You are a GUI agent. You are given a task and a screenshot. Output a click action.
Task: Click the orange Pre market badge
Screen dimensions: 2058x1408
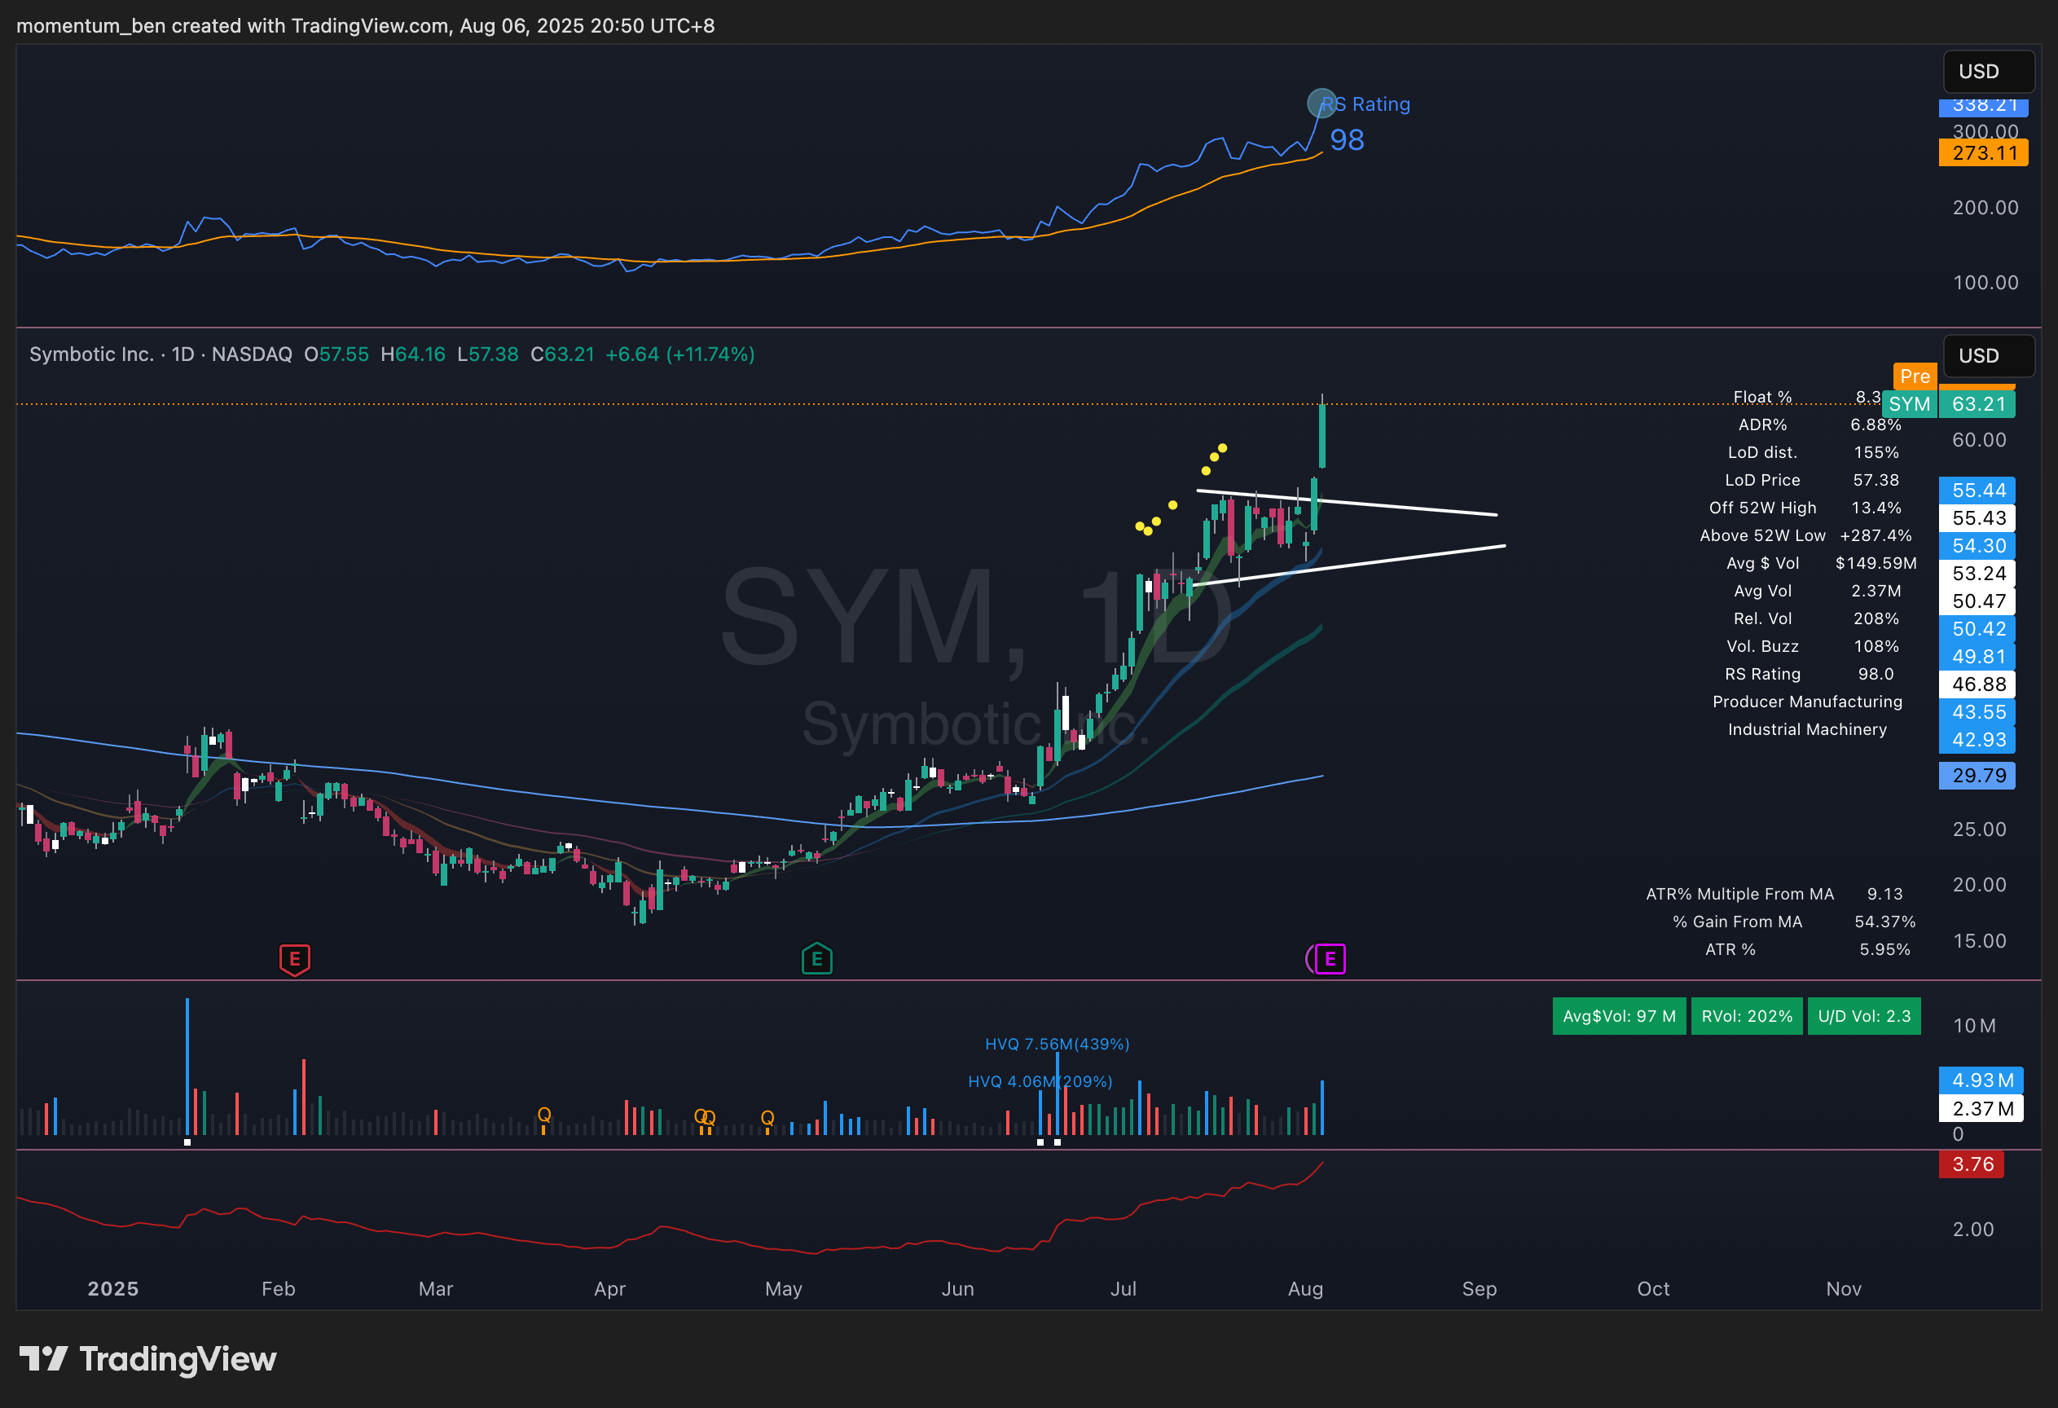click(x=1915, y=376)
